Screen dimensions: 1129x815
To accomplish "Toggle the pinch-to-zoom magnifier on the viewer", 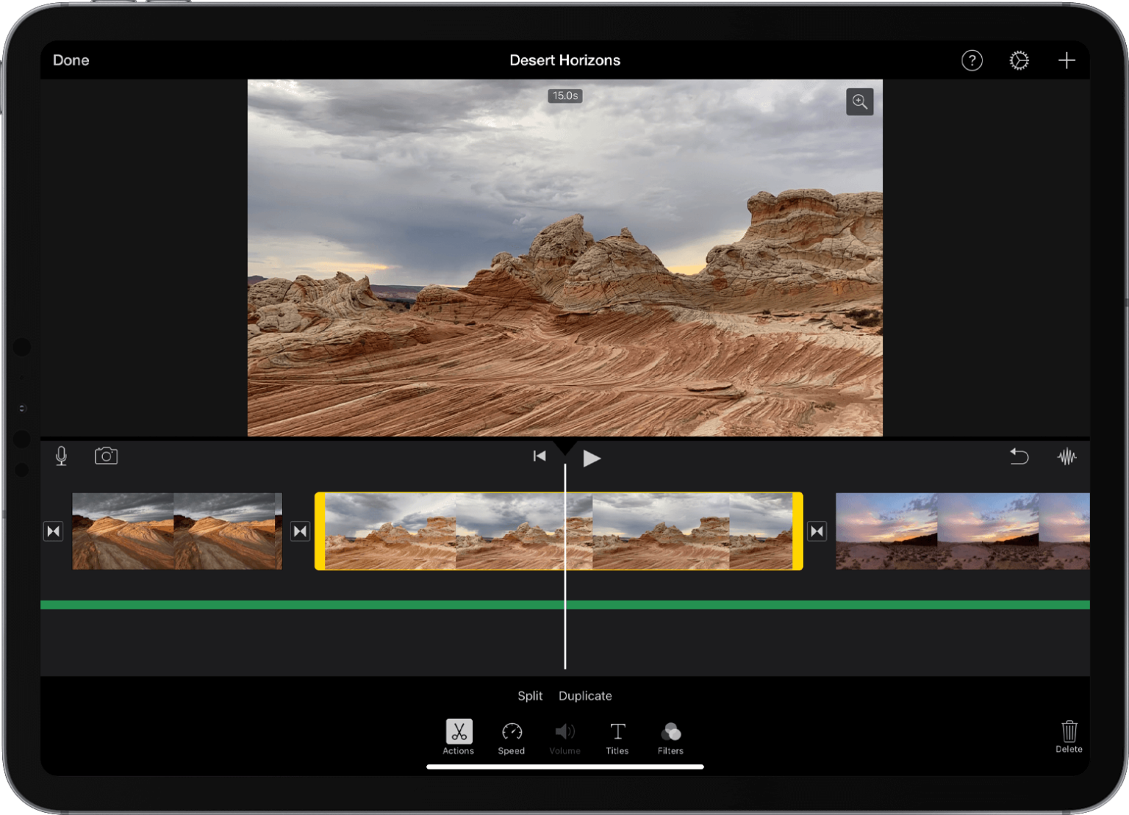I will (860, 101).
